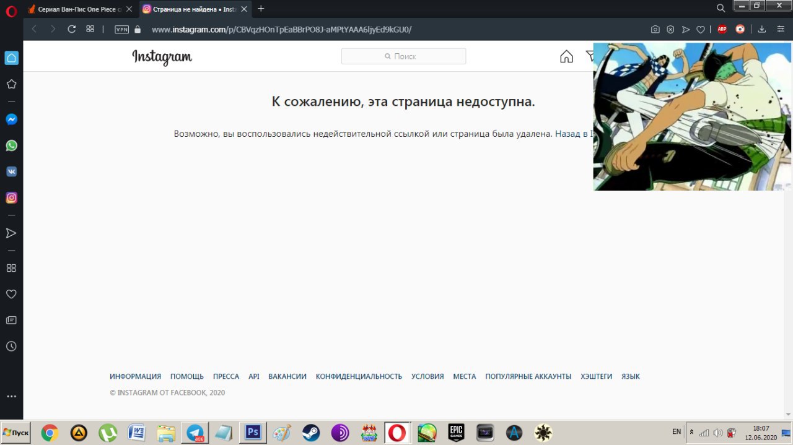This screenshot has height=445, width=793.
Task: Switch to Photoshop in the taskbar
Action: click(x=253, y=433)
